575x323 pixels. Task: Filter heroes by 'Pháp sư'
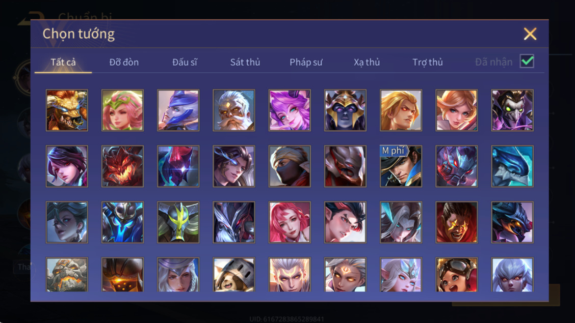tap(306, 62)
